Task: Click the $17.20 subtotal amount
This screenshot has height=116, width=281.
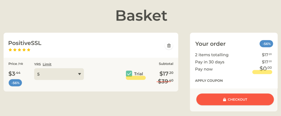Action: coord(166,73)
